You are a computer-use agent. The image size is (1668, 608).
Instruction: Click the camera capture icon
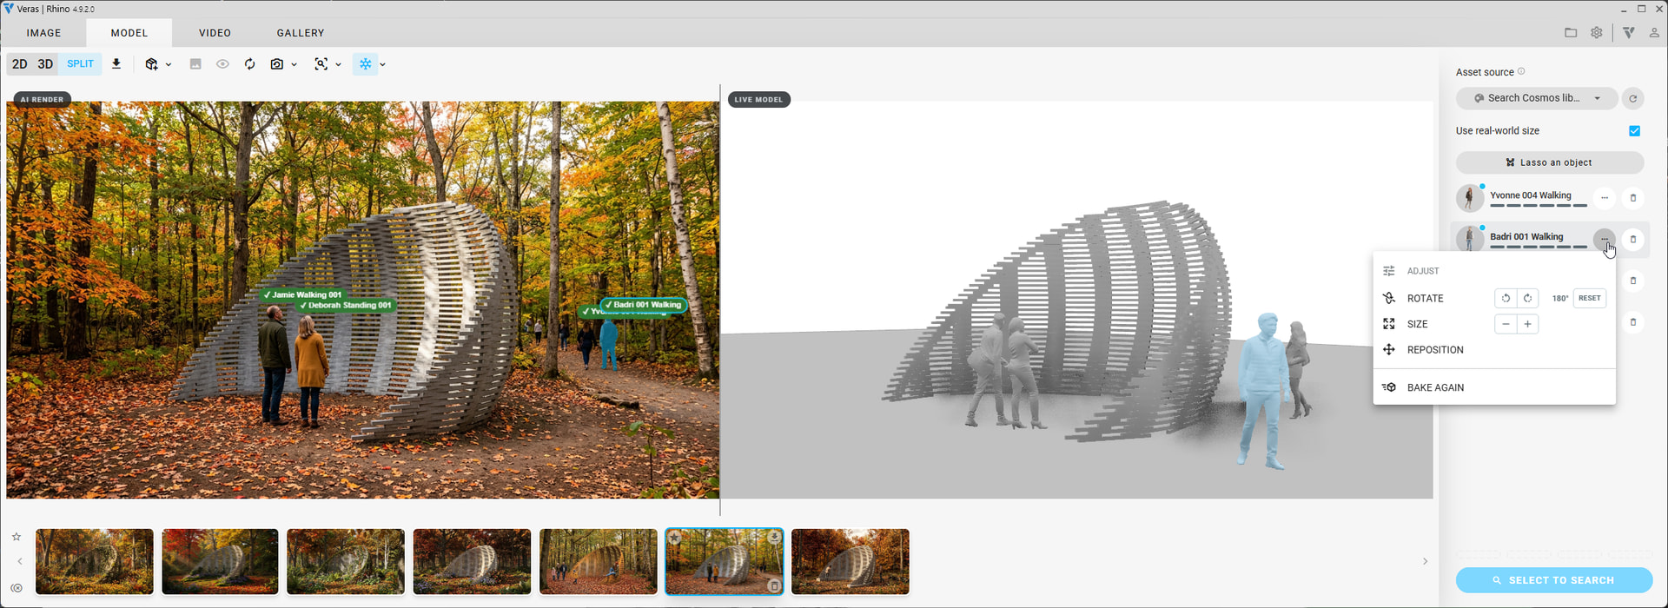pyautogui.click(x=277, y=64)
